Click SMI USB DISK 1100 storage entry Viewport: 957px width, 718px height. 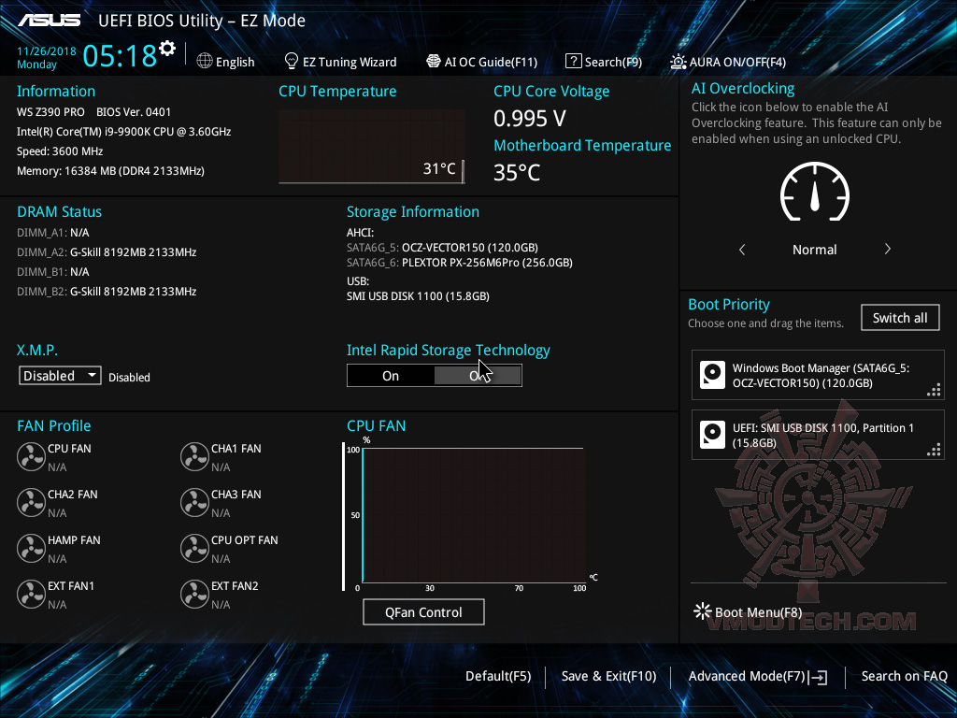click(x=418, y=296)
